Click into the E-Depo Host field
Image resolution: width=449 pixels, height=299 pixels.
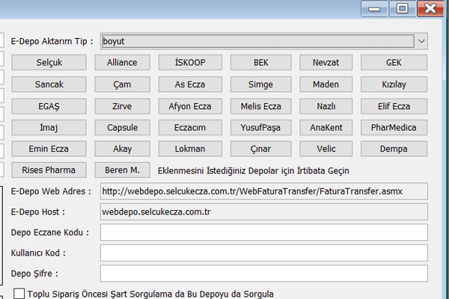[x=264, y=212]
